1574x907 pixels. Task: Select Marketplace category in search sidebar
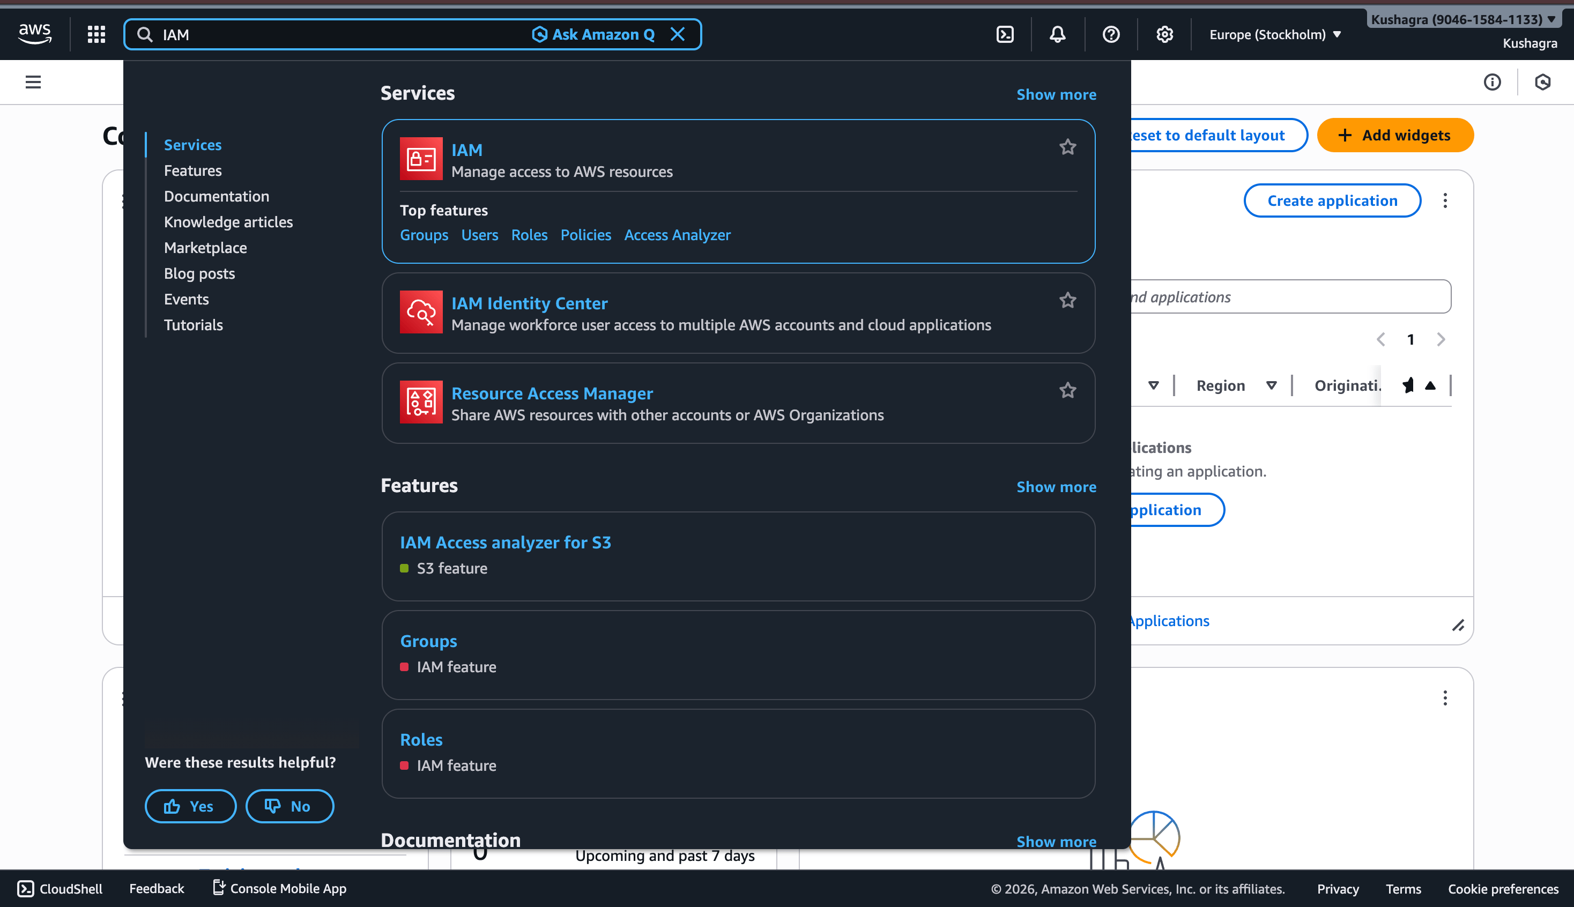[x=205, y=247]
